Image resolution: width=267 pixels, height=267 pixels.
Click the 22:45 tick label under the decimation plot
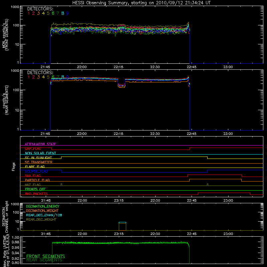(192, 234)
